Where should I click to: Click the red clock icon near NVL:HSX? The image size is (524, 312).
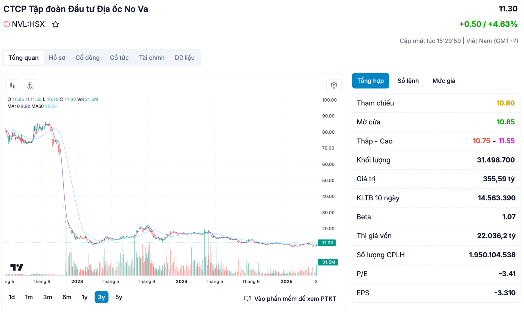[7, 24]
